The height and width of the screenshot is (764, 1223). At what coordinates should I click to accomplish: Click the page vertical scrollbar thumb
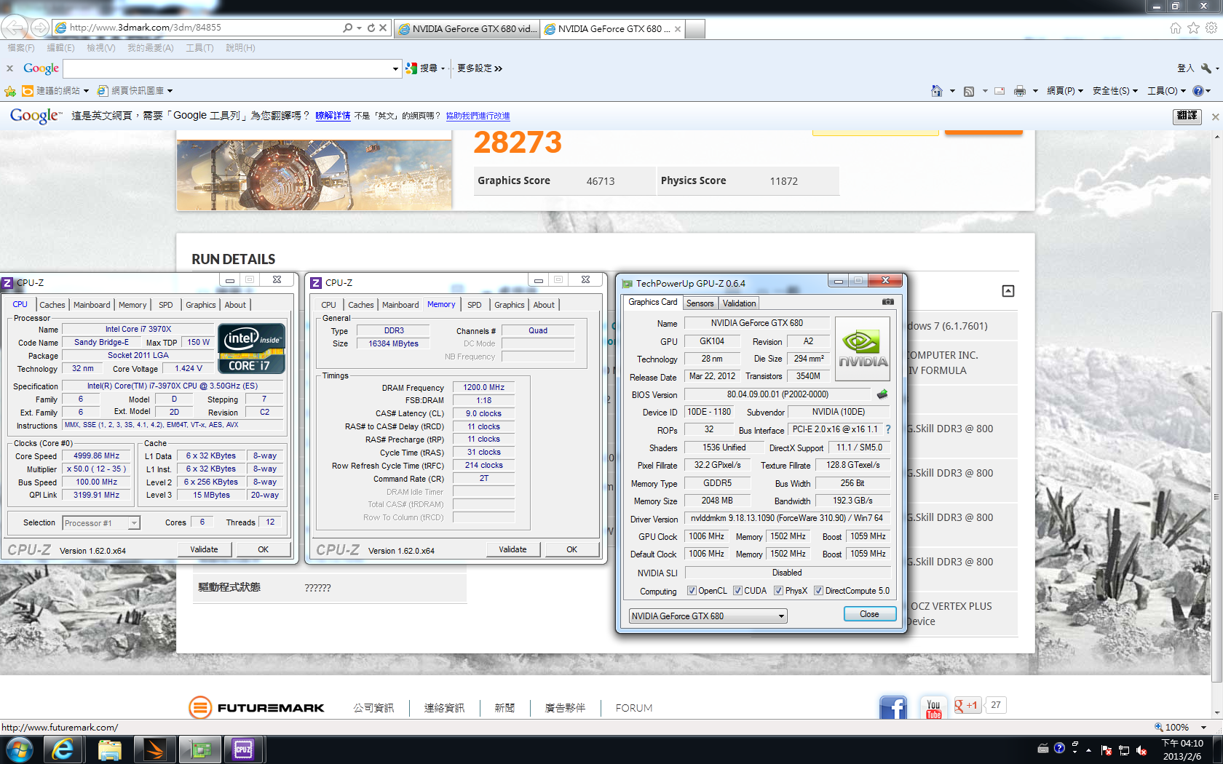1216,497
